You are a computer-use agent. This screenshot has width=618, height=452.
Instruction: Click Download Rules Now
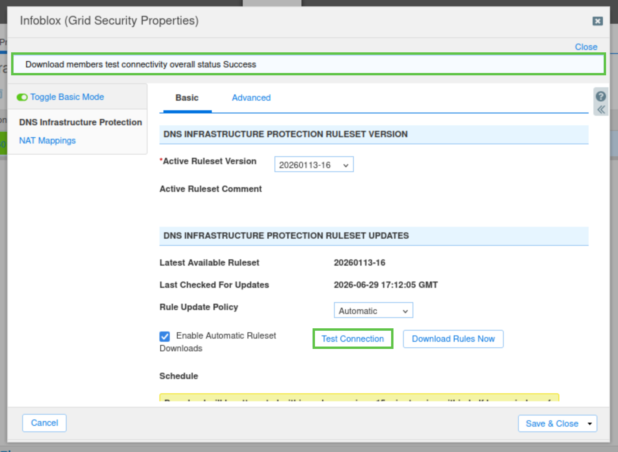point(453,339)
